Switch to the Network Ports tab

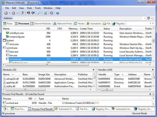point(62,24)
